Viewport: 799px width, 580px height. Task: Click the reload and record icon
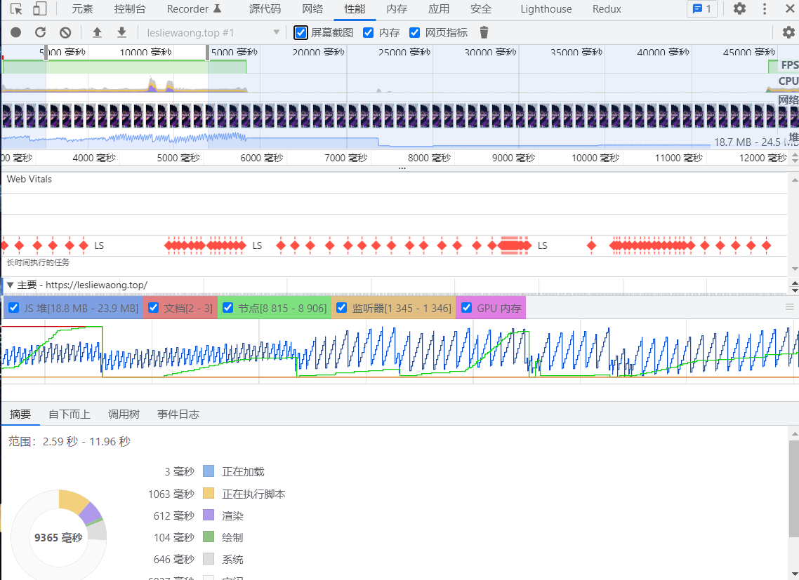tap(40, 32)
